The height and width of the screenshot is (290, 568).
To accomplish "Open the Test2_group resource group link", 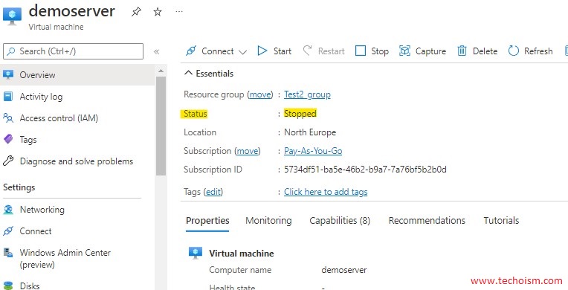I will click(307, 94).
